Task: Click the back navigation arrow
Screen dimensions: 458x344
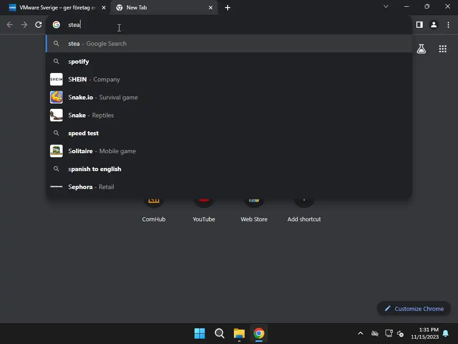Action: pyautogui.click(x=10, y=25)
